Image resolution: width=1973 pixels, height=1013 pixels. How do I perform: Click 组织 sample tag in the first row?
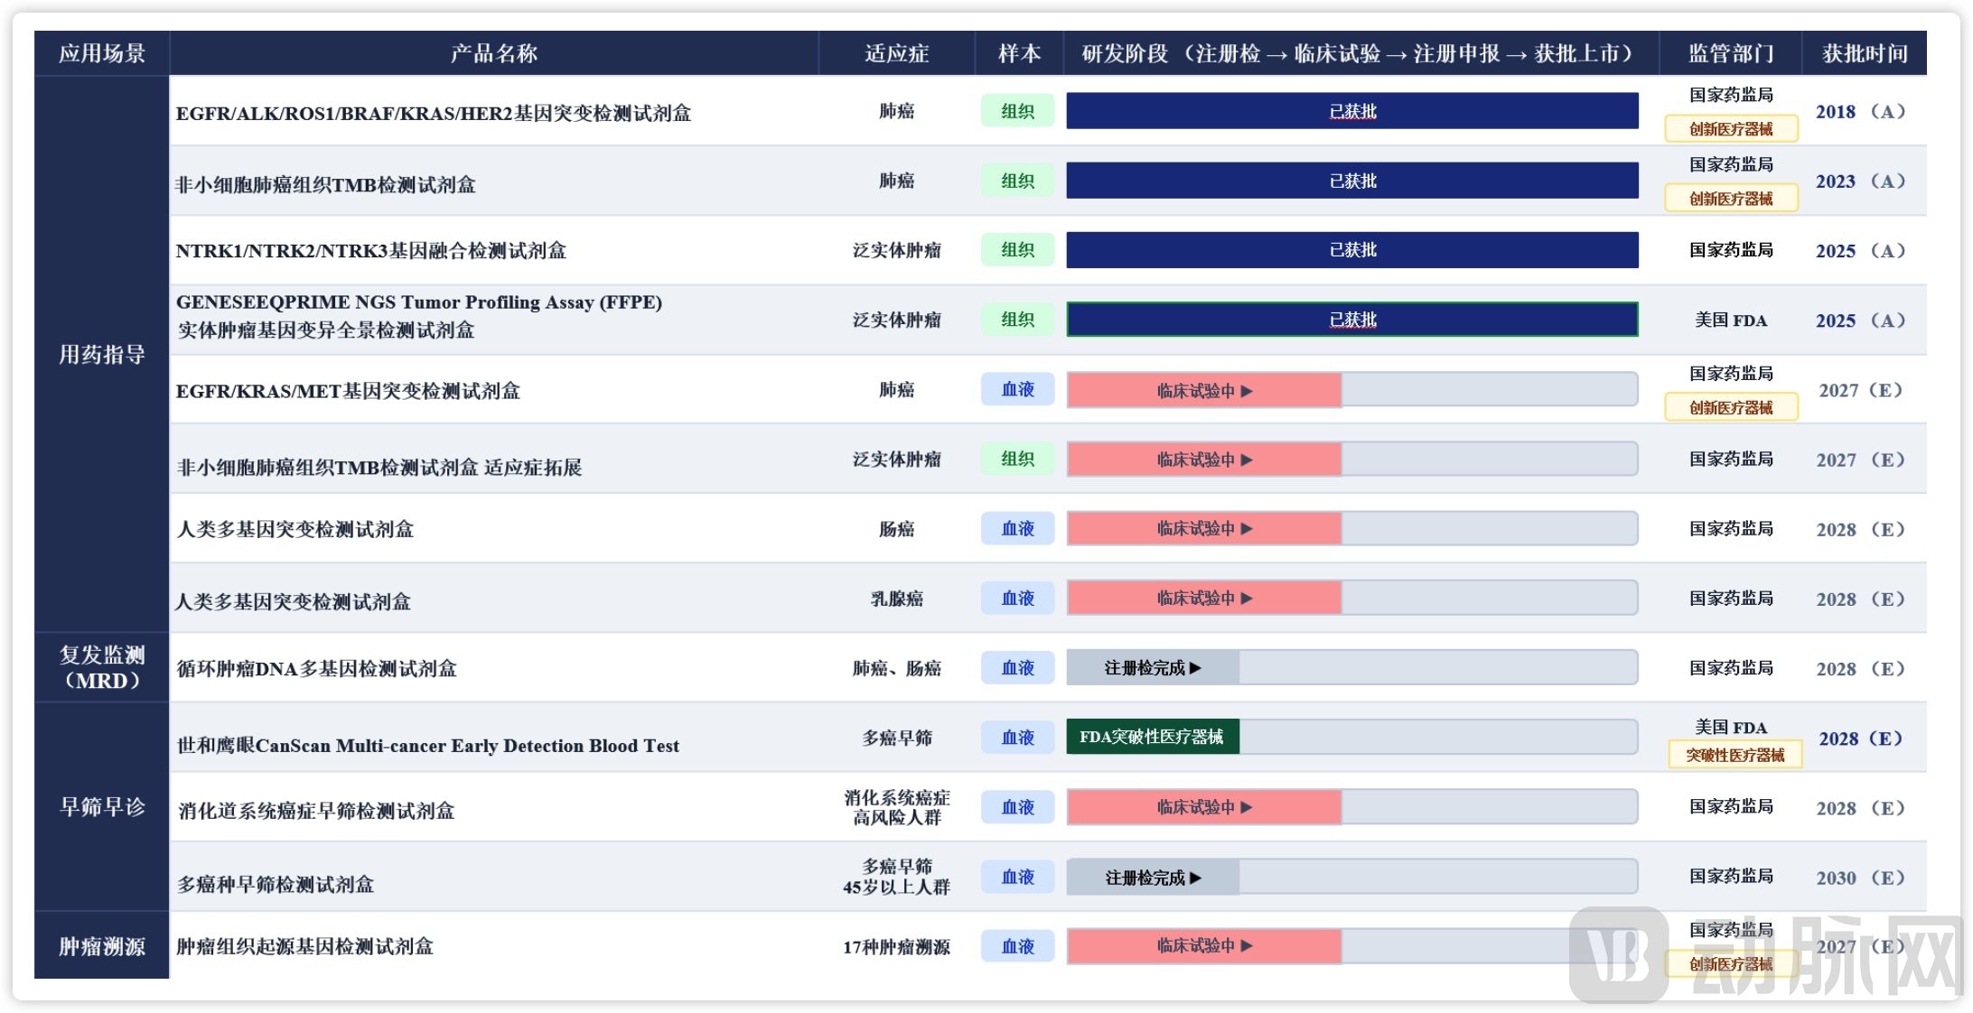coord(1018,111)
